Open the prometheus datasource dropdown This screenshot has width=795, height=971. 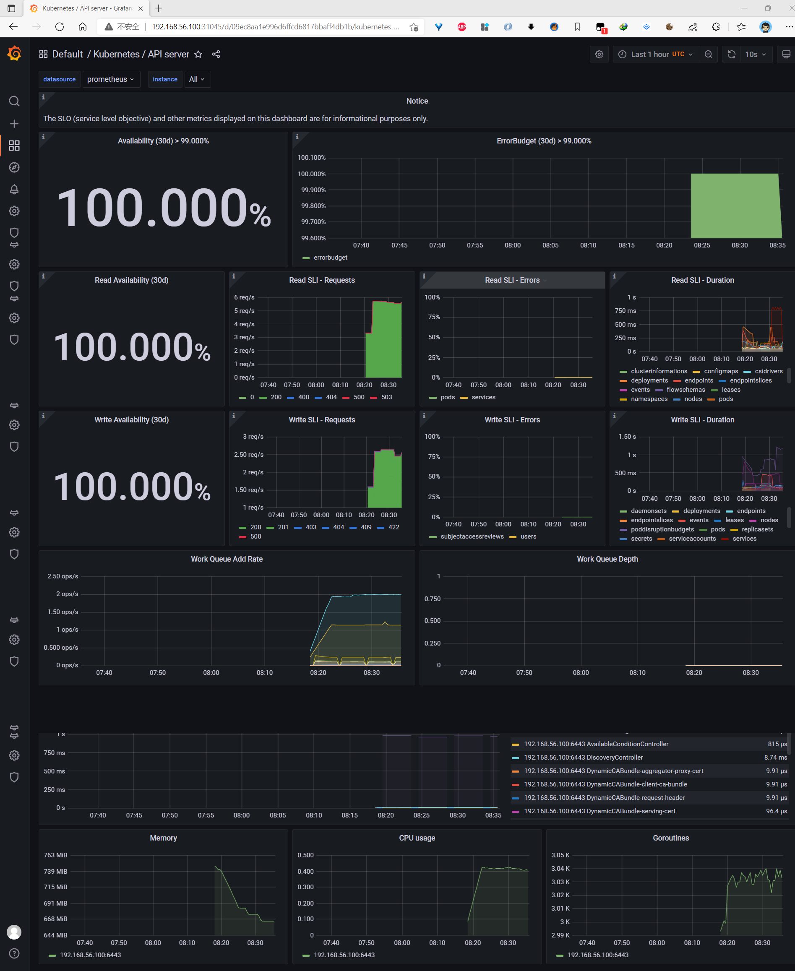coord(111,79)
